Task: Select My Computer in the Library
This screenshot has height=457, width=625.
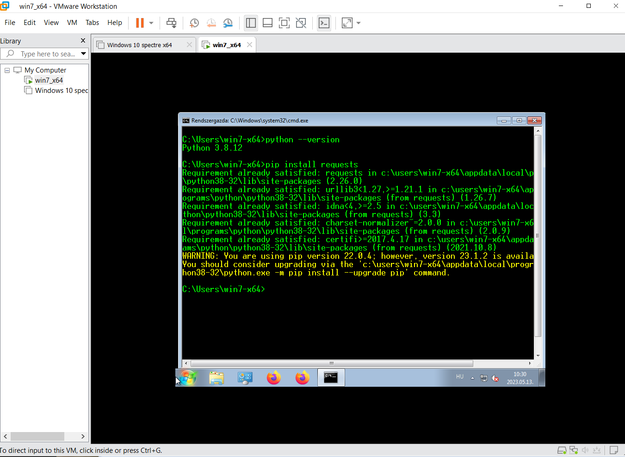Action: coord(45,70)
